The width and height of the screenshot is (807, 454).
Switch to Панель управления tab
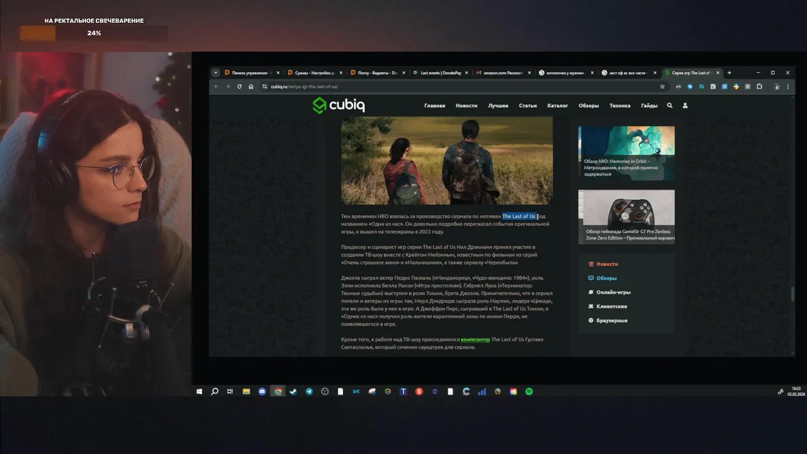(x=252, y=73)
